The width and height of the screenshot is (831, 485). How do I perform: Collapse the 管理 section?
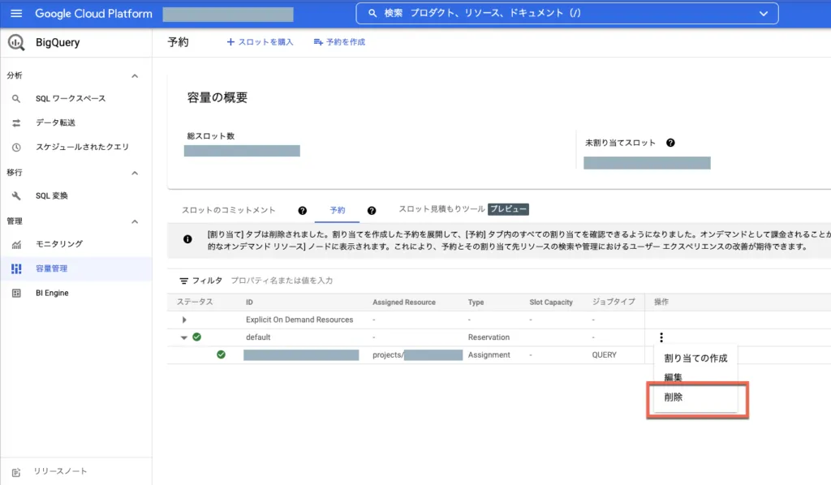click(x=135, y=221)
